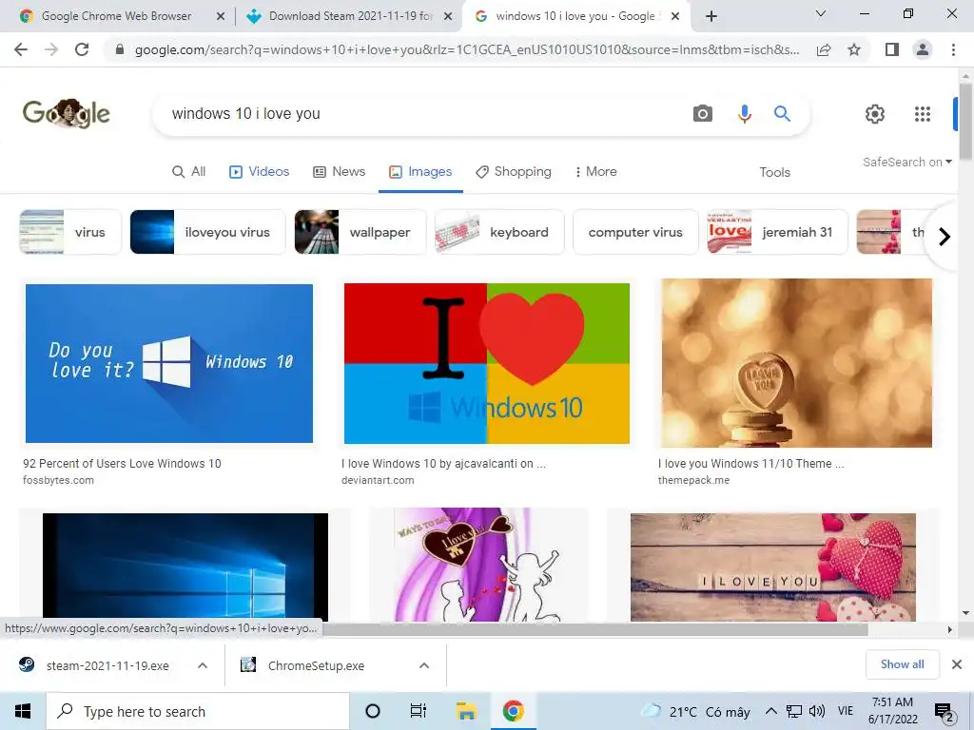Reload the current page

point(82,49)
